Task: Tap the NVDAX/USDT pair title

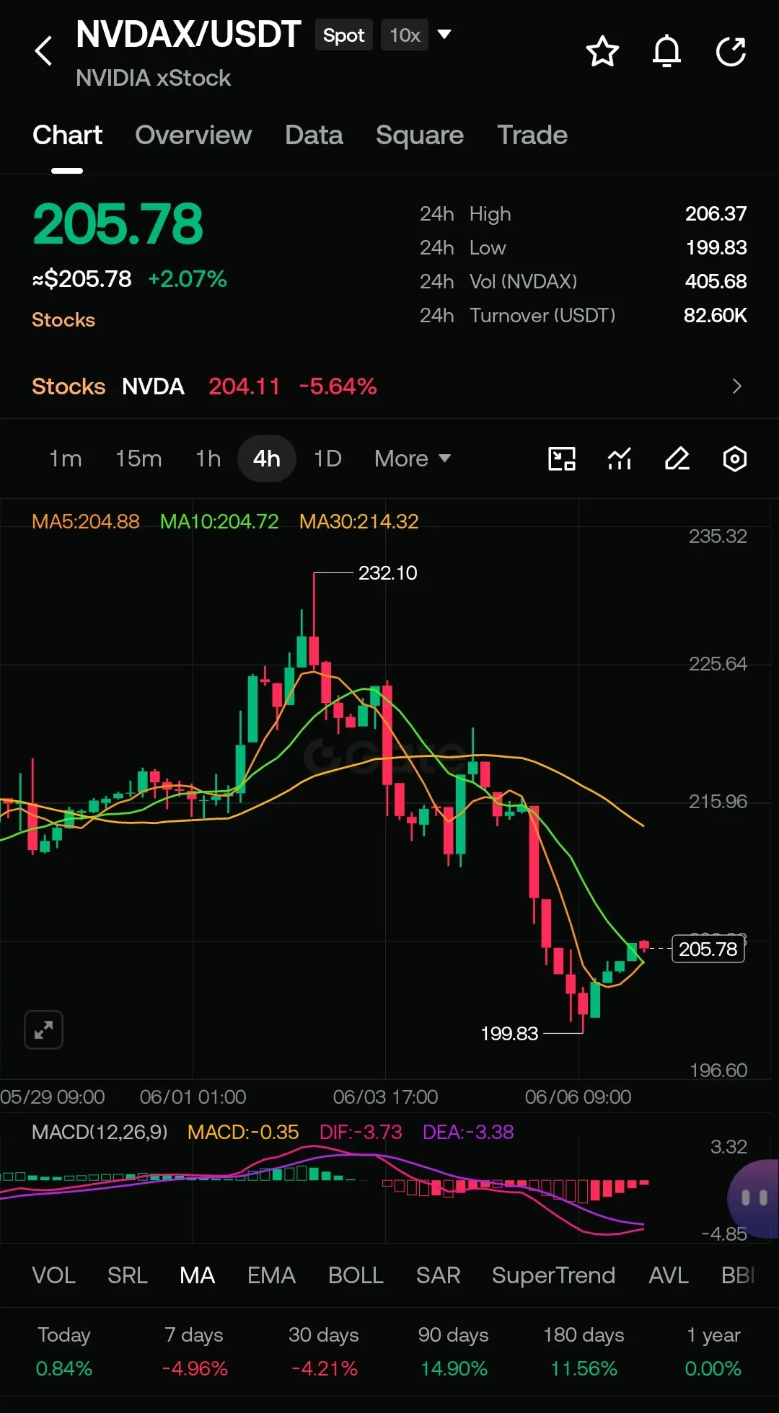Action: click(188, 35)
